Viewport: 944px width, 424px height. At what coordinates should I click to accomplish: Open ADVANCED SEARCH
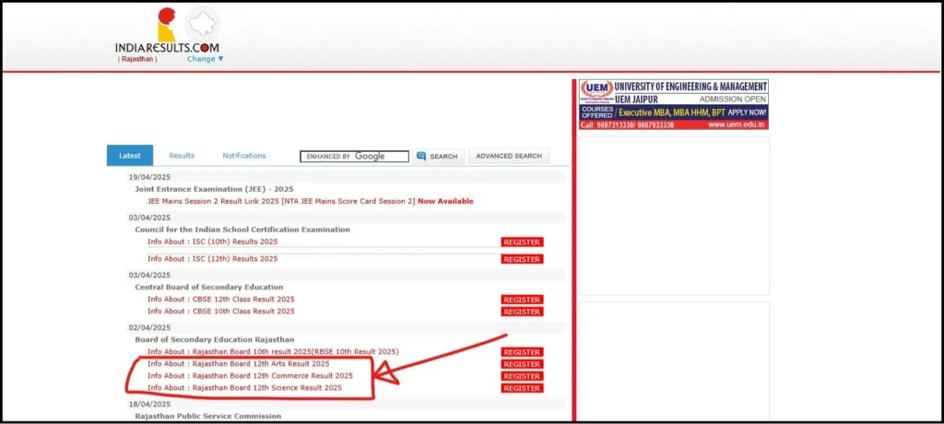coord(509,156)
